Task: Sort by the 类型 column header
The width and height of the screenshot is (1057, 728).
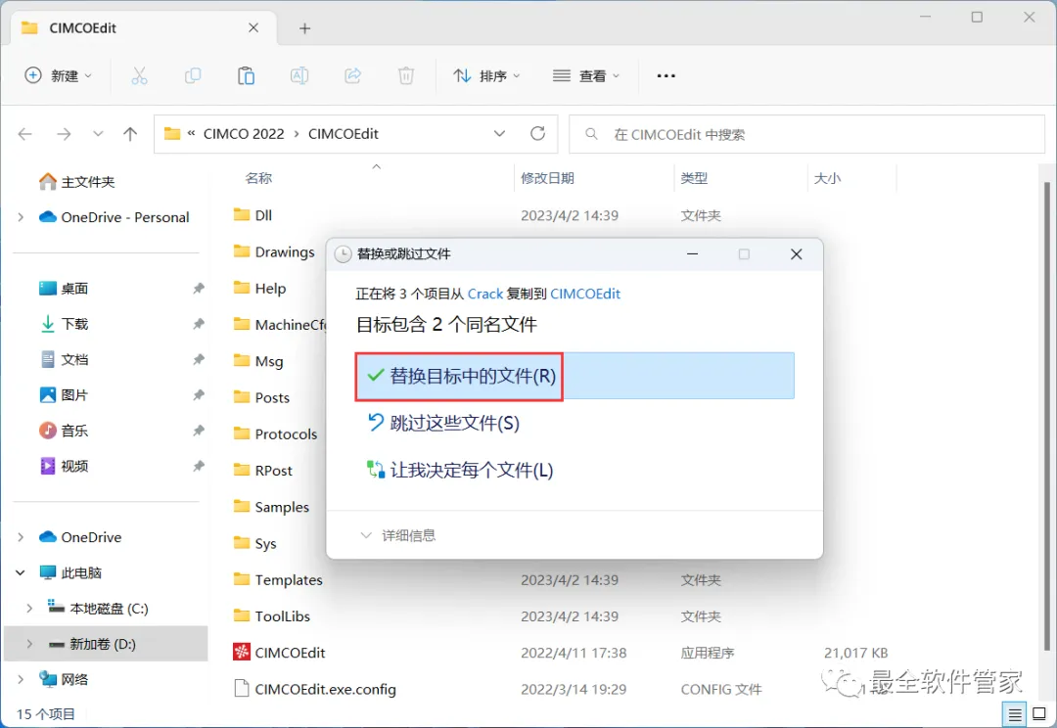Action: [694, 178]
